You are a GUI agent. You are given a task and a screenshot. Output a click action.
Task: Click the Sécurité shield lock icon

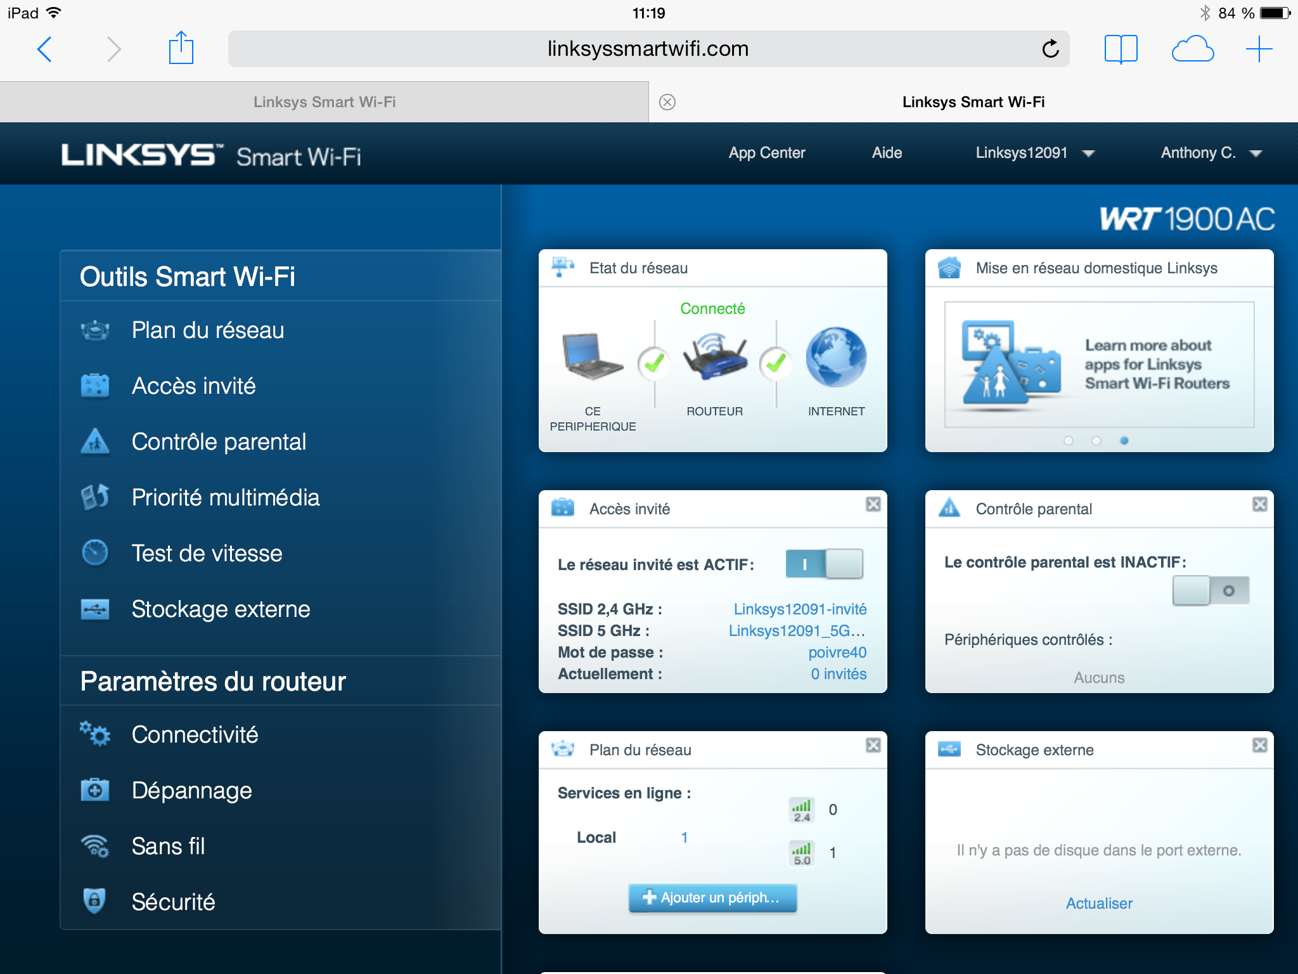(x=95, y=901)
